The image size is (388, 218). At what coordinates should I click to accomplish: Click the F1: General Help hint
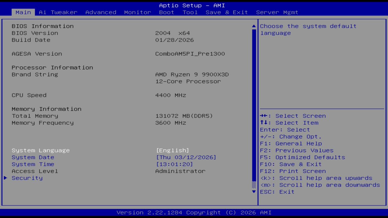point(291,144)
